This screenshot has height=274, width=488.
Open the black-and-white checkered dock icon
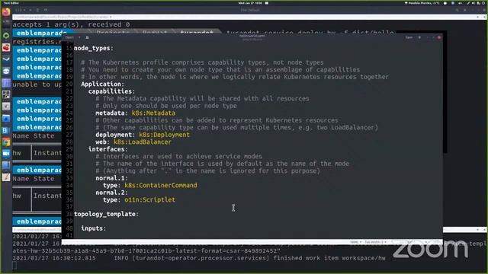6,94
